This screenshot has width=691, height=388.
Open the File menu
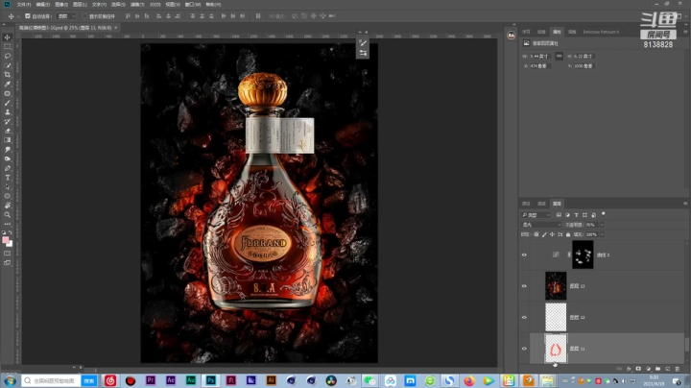(23, 5)
